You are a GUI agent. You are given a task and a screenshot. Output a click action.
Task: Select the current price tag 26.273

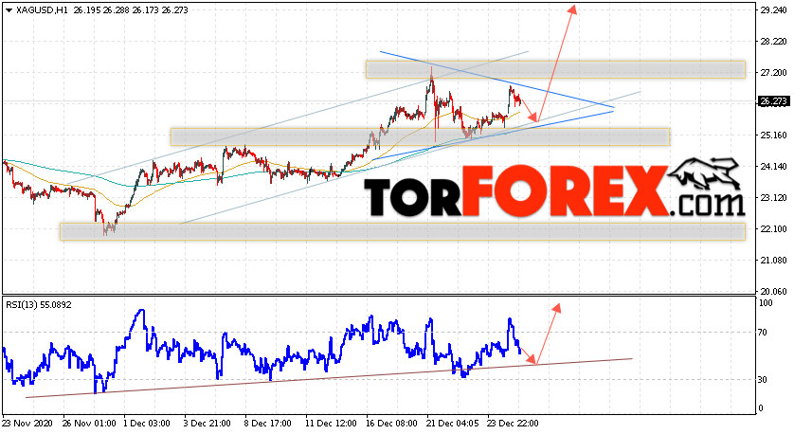pos(773,101)
